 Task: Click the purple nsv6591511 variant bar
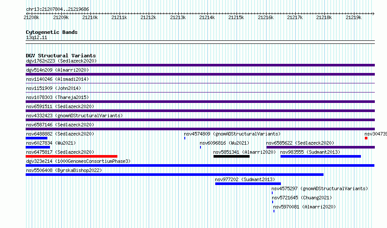click(200, 111)
